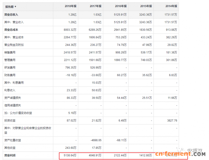Click the 营业总收入 row label

click(x=11, y=15)
